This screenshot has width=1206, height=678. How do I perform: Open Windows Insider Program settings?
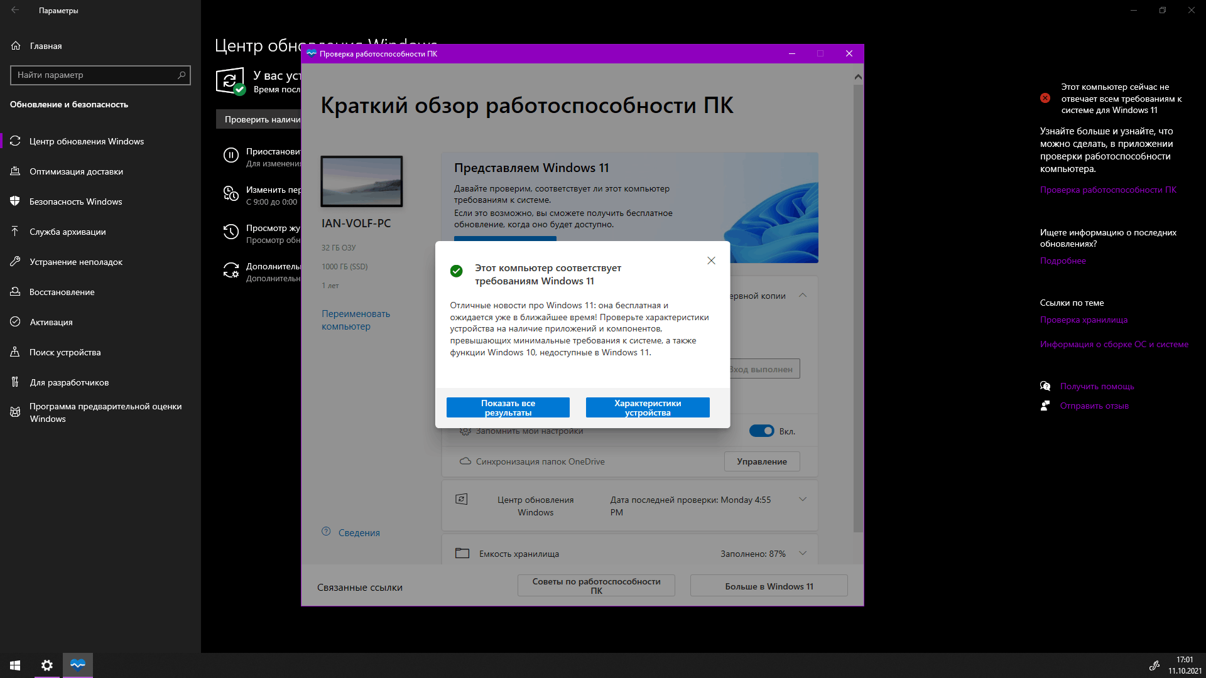100,412
